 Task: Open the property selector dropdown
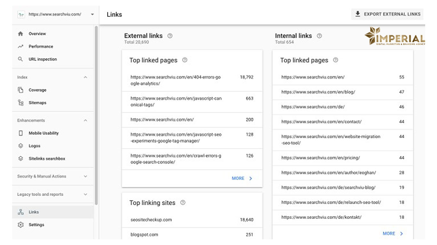tap(92, 14)
